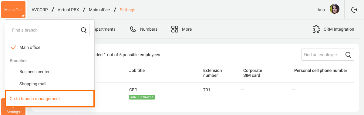Focus the Find a branch field
The height and width of the screenshot is (115, 364).
50,30
